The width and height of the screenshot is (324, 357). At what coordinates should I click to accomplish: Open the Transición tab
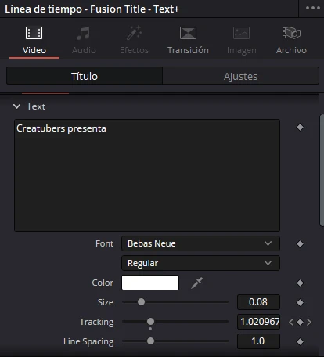[188, 40]
